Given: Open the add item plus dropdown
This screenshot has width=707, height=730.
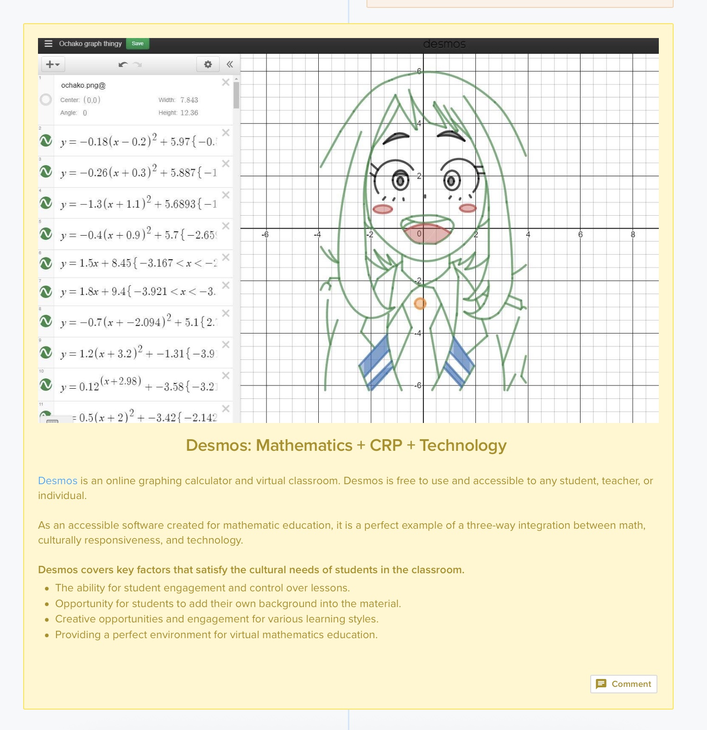Looking at the screenshot, I should [53, 64].
